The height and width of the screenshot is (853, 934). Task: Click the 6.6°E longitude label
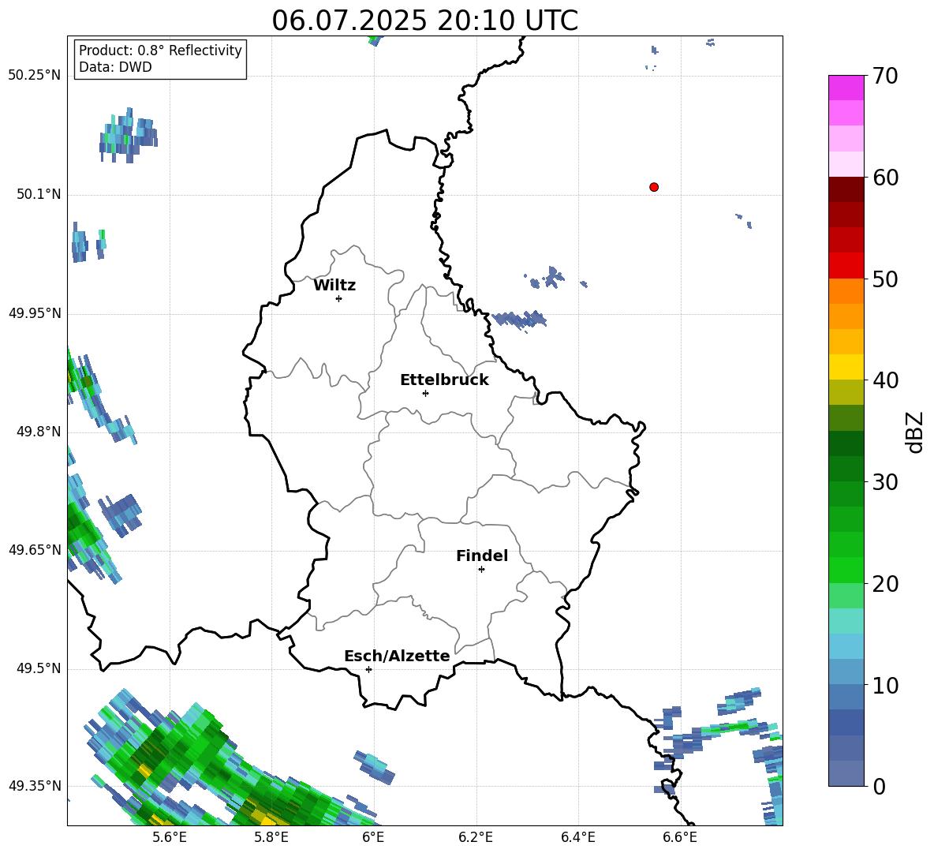point(680,837)
